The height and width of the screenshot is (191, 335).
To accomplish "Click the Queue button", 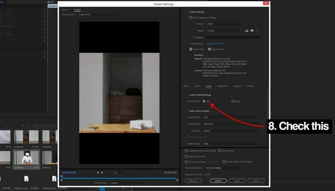I will (218, 180).
